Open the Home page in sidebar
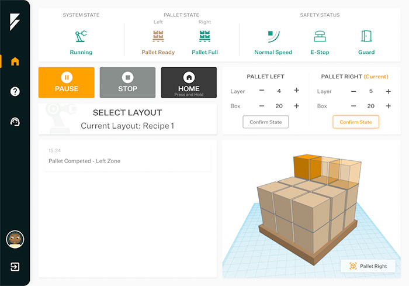The height and width of the screenshot is (286, 409). (x=15, y=61)
